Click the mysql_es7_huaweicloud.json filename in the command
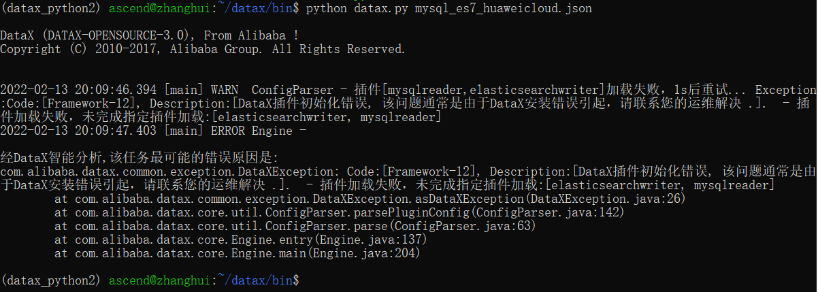Image resolution: width=818 pixels, height=292 pixels. pos(503,8)
